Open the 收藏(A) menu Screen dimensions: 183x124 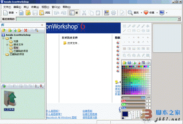35,7
